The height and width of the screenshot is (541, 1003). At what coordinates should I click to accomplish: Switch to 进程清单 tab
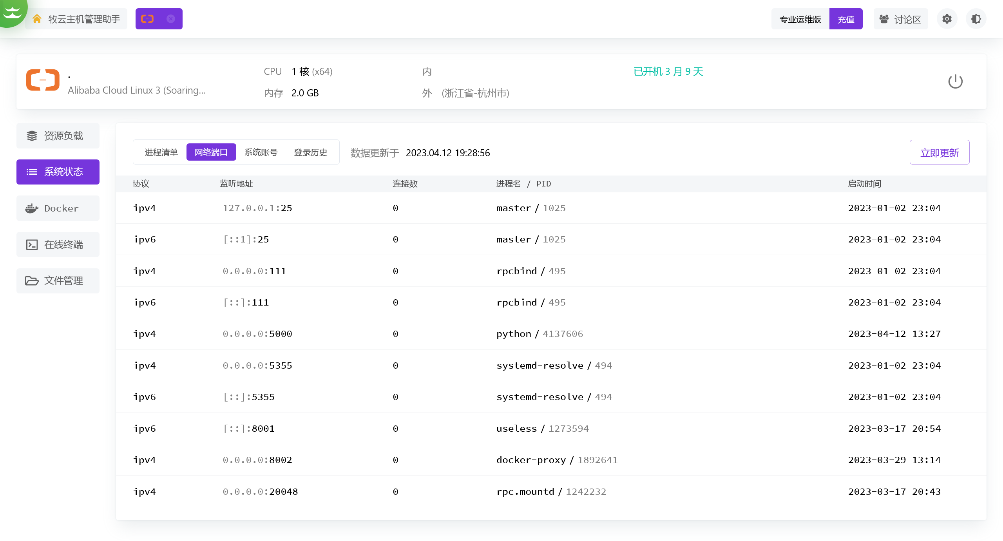coord(161,152)
